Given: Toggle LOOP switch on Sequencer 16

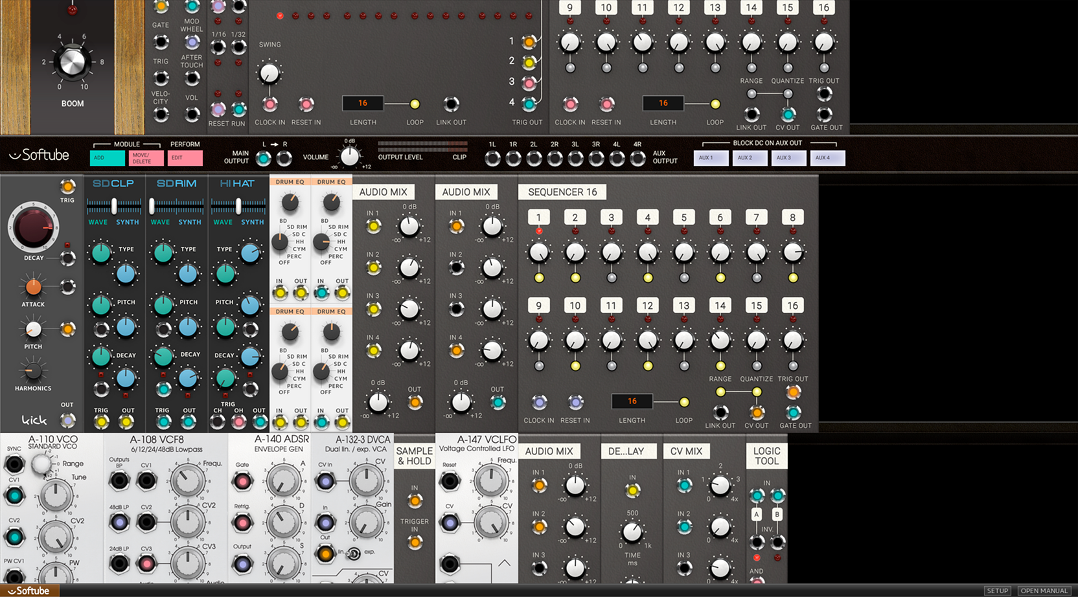Looking at the screenshot, I should pyautogui.click(x=683, y=402).
